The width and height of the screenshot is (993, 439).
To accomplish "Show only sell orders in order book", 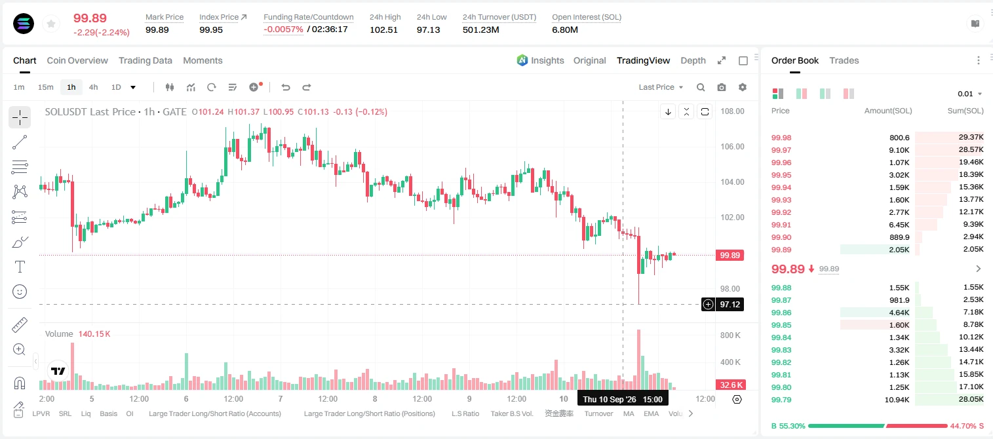I will pyautogui.click(x=849, y=94).
